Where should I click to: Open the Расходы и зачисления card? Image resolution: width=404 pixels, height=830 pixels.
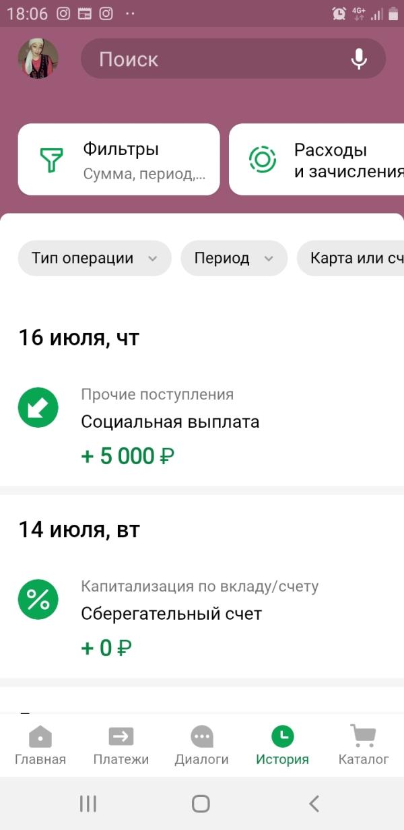(316, 160)
